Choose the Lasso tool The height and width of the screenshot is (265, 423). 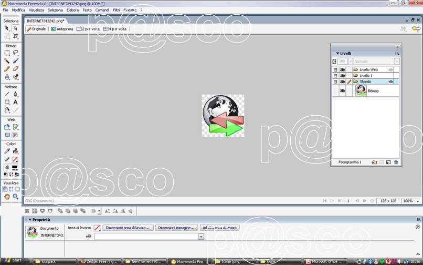click(15, 53)
